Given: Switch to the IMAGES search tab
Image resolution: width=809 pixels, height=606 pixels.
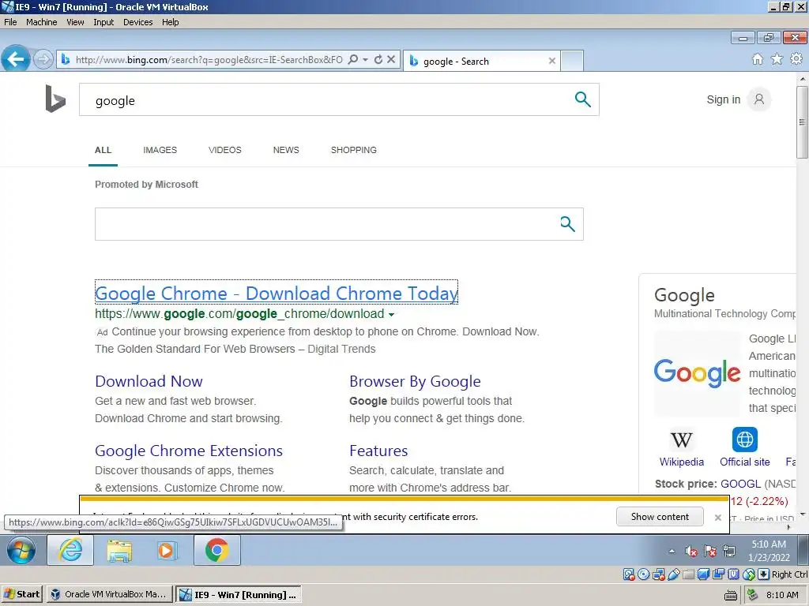Looking at the screenshot, I should (160, 150).
